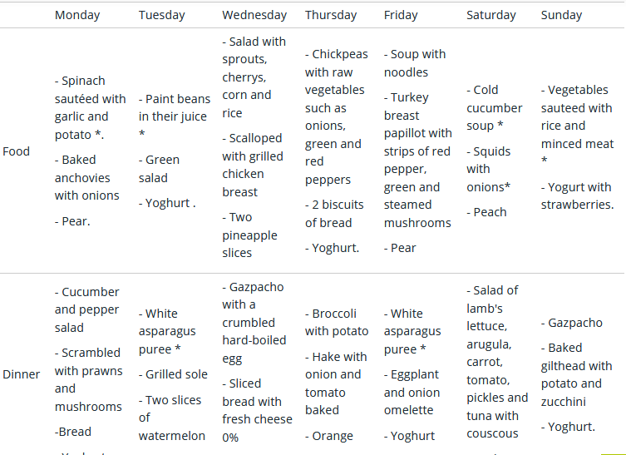Screen dimensions: 626x455
Task: Click the Dinner row label
Action: pos(21,374)
